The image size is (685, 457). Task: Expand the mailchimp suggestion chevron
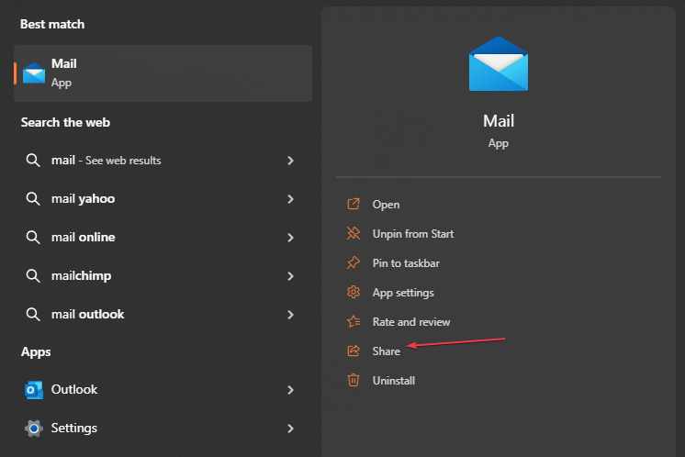click(290, 276)
